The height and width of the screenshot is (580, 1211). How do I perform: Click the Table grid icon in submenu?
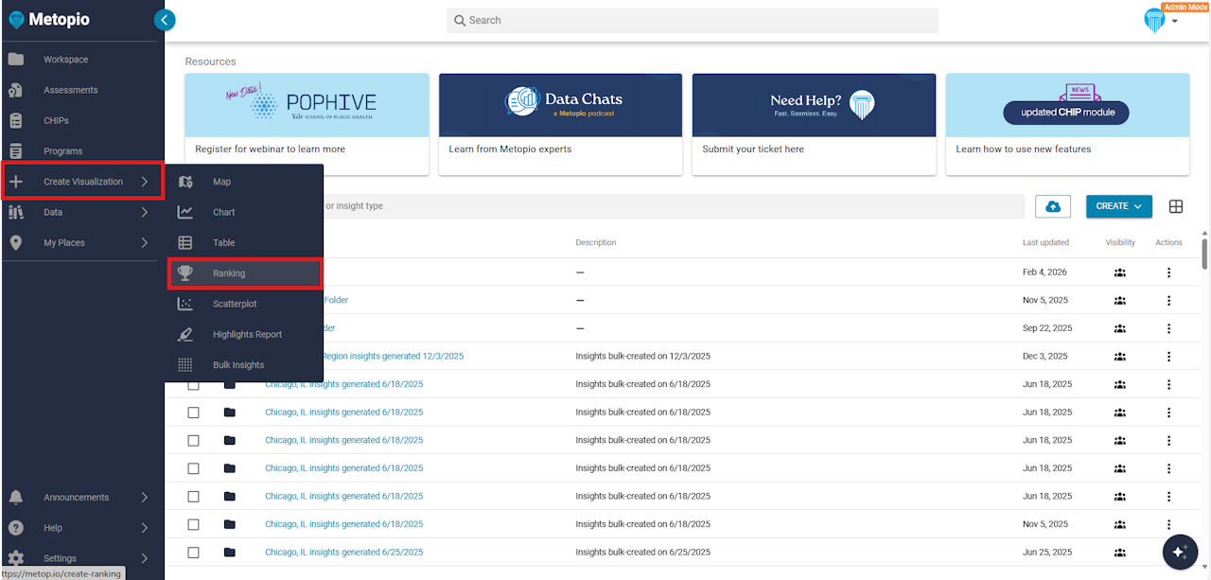185,242
